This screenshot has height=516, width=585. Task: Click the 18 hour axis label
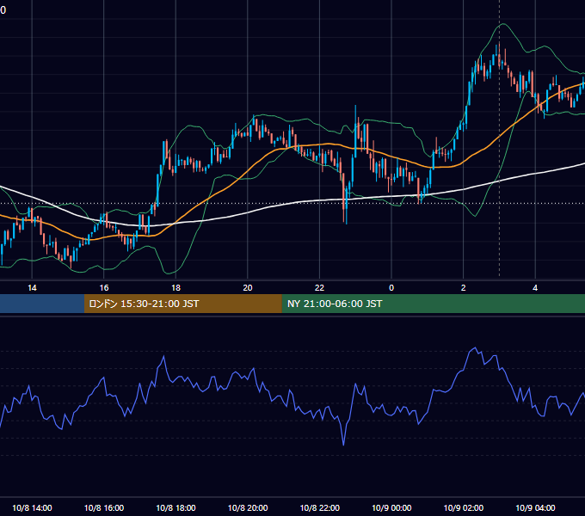point(175,288)
